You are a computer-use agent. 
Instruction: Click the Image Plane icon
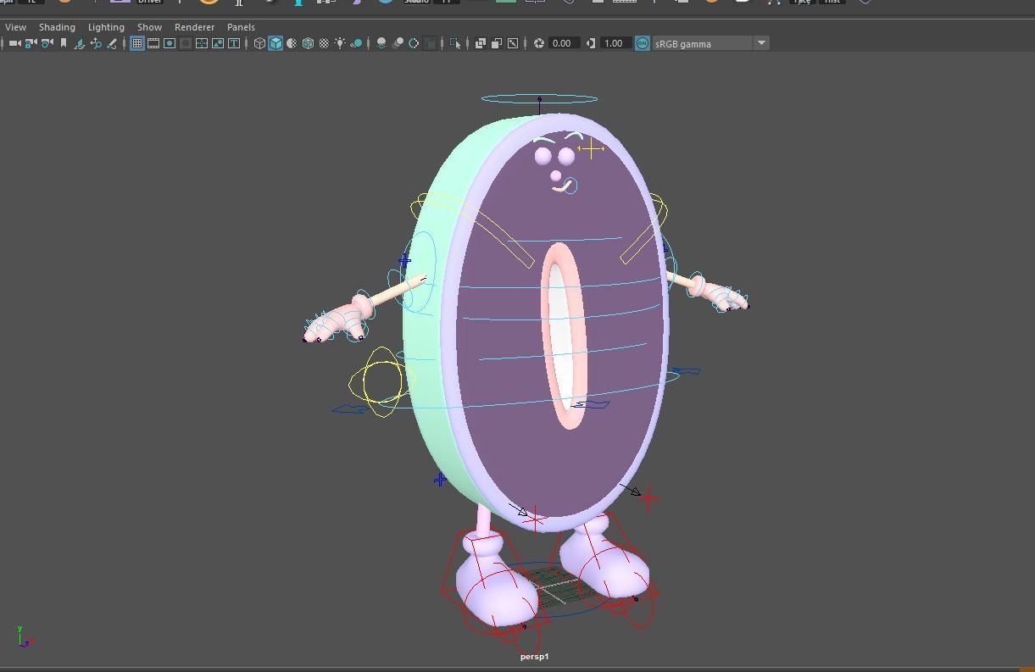coord(79,43)
